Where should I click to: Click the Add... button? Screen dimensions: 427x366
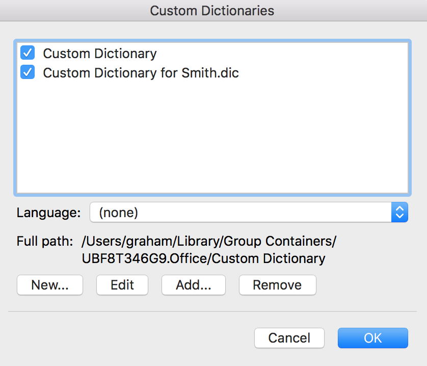click(194, 285)
